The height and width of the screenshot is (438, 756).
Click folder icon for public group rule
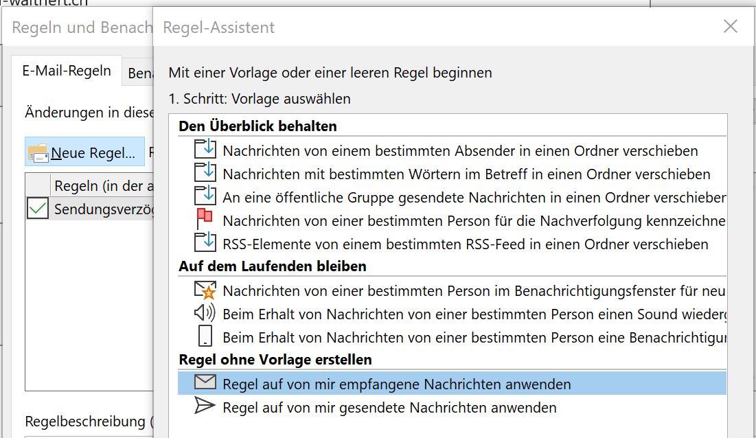point(205,196)
